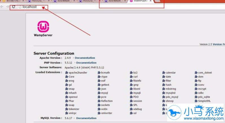Image resolution: width=225 pixels, height=123 pixels.
Task: Click the 'soap' extension text
Action: click(71, 105)
